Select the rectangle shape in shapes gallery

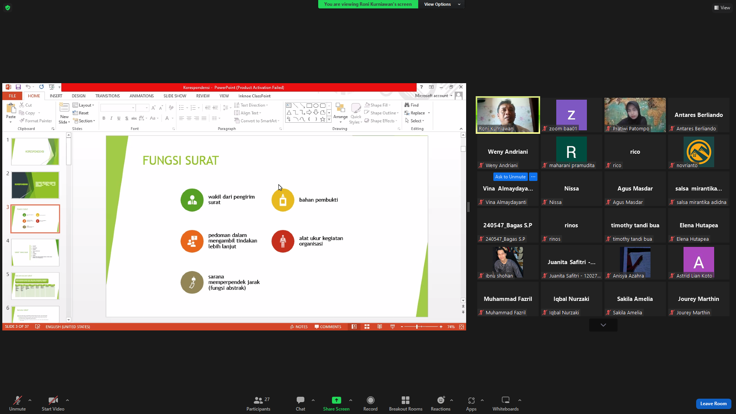pyautogui.click(x=309, y=105)
